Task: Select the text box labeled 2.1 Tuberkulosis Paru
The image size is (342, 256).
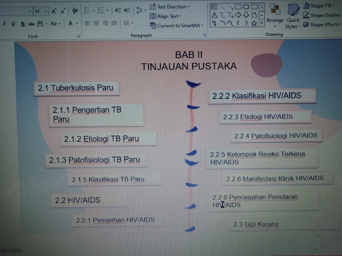Action: pyautogui.click(x=76, y=88)
